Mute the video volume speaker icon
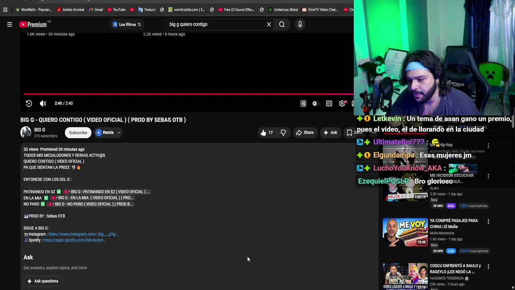The height and width of the screenshot is (290, 515). point(43,104)
